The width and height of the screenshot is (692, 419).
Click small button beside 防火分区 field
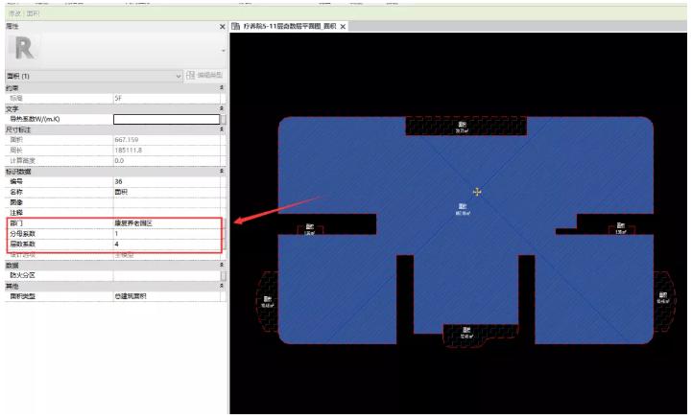click(224, 276)
